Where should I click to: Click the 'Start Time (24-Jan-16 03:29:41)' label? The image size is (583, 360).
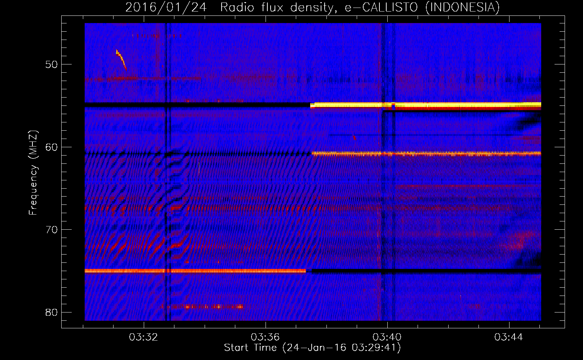tap(312, 348)
